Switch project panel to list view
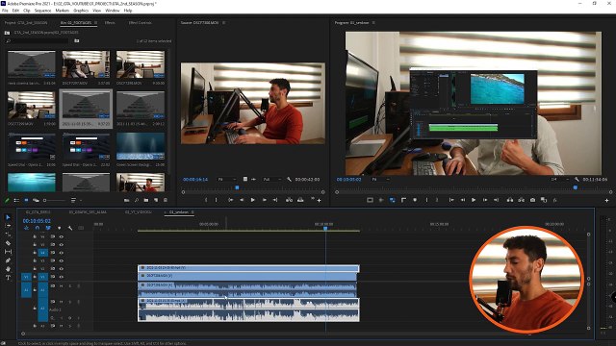The width and height of the screenshot is (616, 346). pyautogui.click(x=16, y=200)
